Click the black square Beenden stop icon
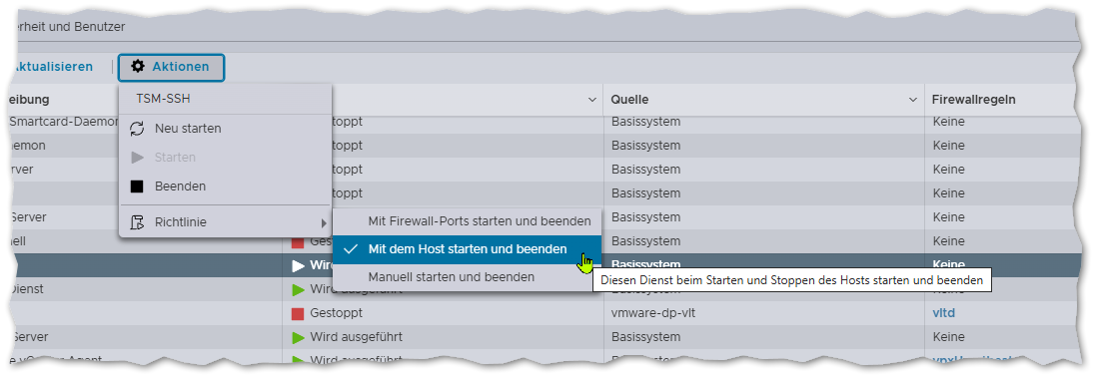 click(138, 187)
